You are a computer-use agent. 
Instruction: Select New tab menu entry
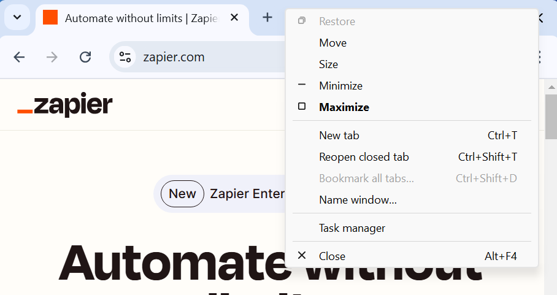[x=412, y=136]
